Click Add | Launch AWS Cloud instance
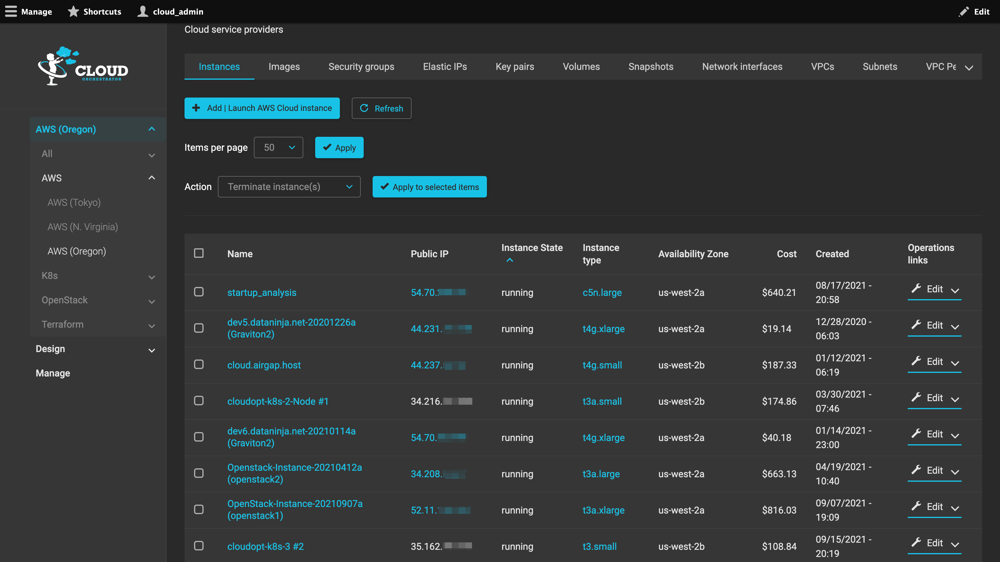 click(262, 108)
